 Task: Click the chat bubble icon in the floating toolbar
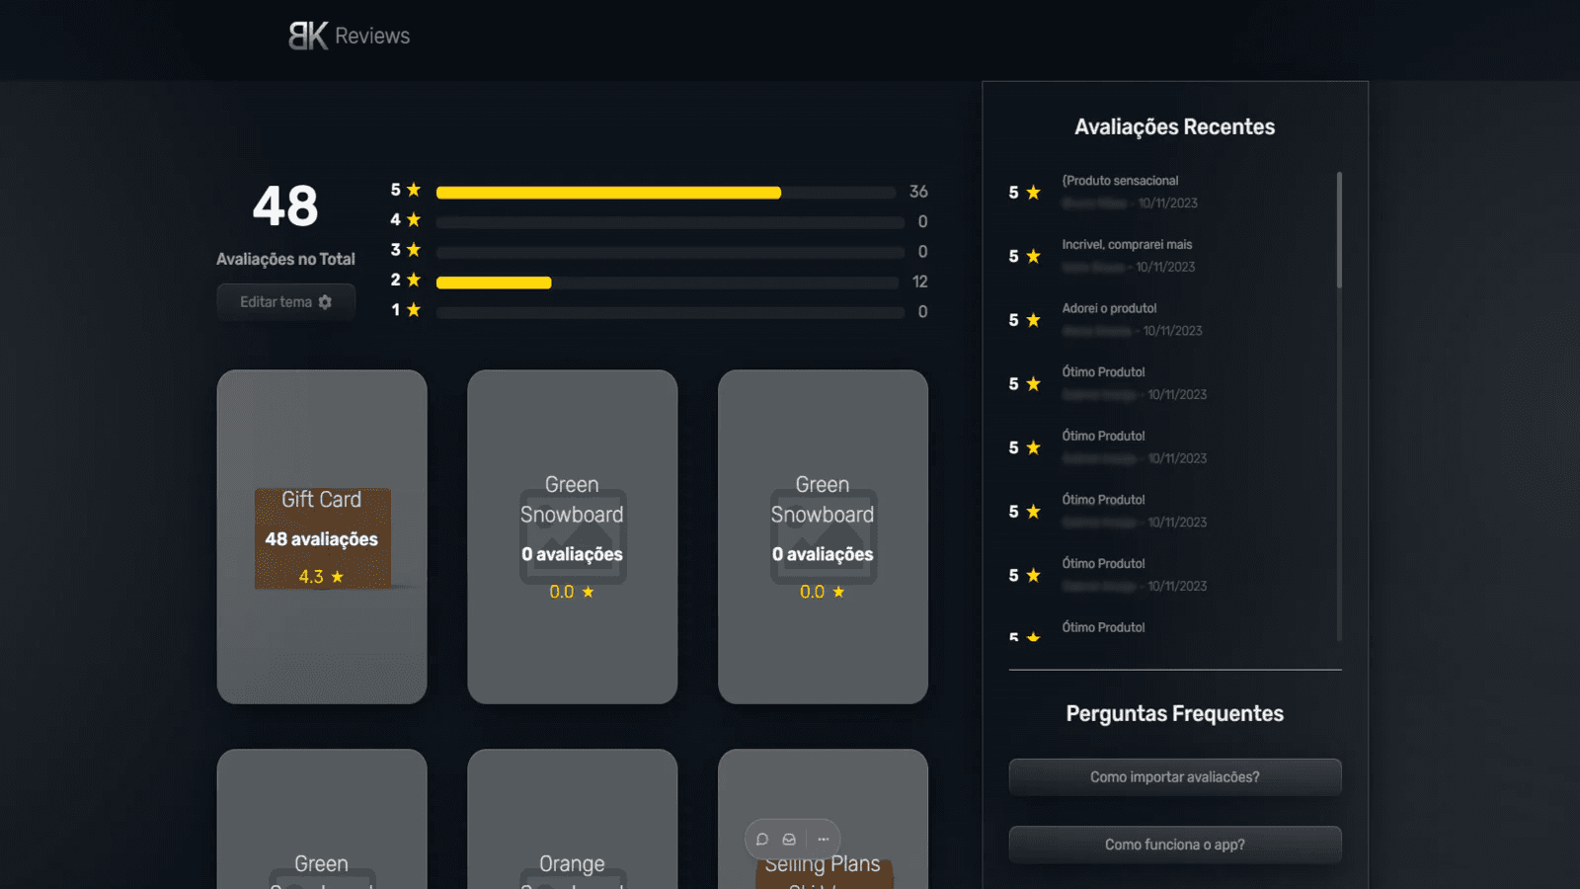761,839
